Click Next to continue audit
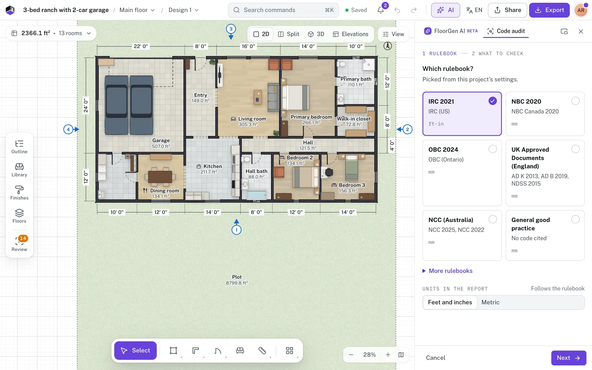The image size is (592, 370). point(569,358)
